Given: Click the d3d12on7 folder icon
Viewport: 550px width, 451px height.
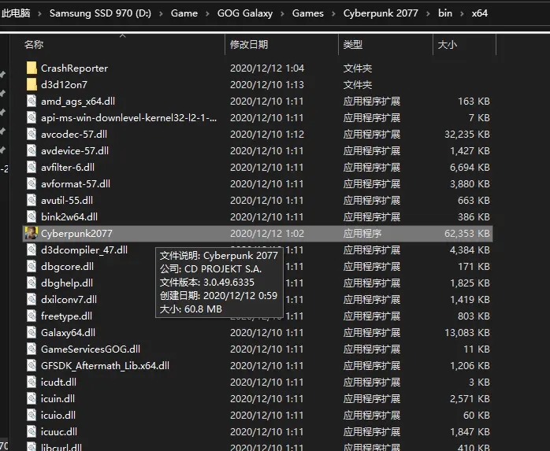Looking at the screenshot, I should pyautogui.click(x=32, y=84).
